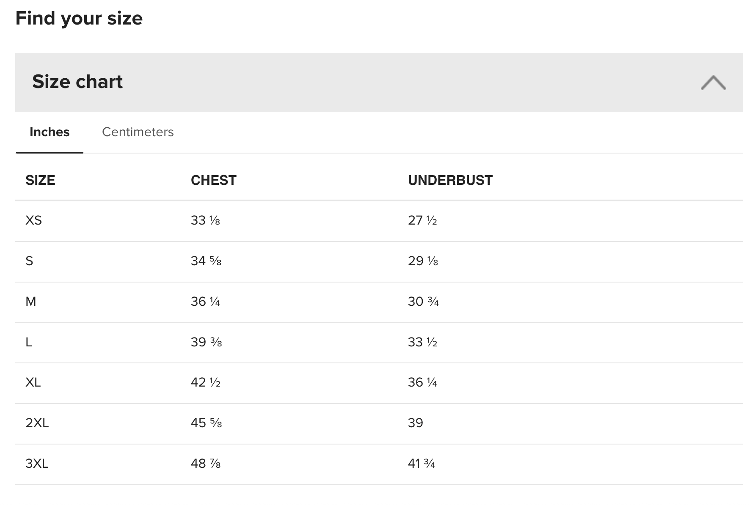Screen dimensions: 755x505
Task: Switch to the Centimeters tab
Action: [x=138, y=132]
